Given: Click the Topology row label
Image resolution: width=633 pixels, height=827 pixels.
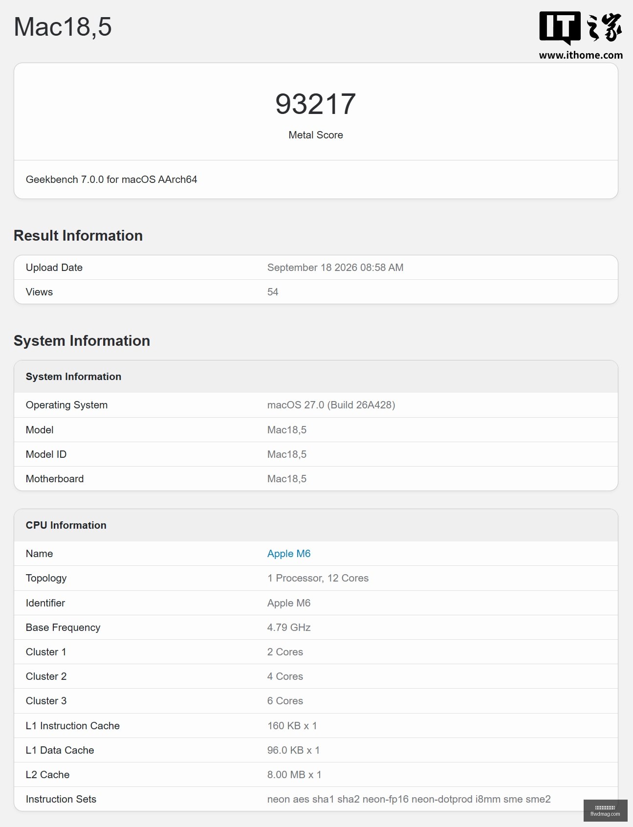Looking at the screenshot, I should pyautogui.click(x=46, y=578).
